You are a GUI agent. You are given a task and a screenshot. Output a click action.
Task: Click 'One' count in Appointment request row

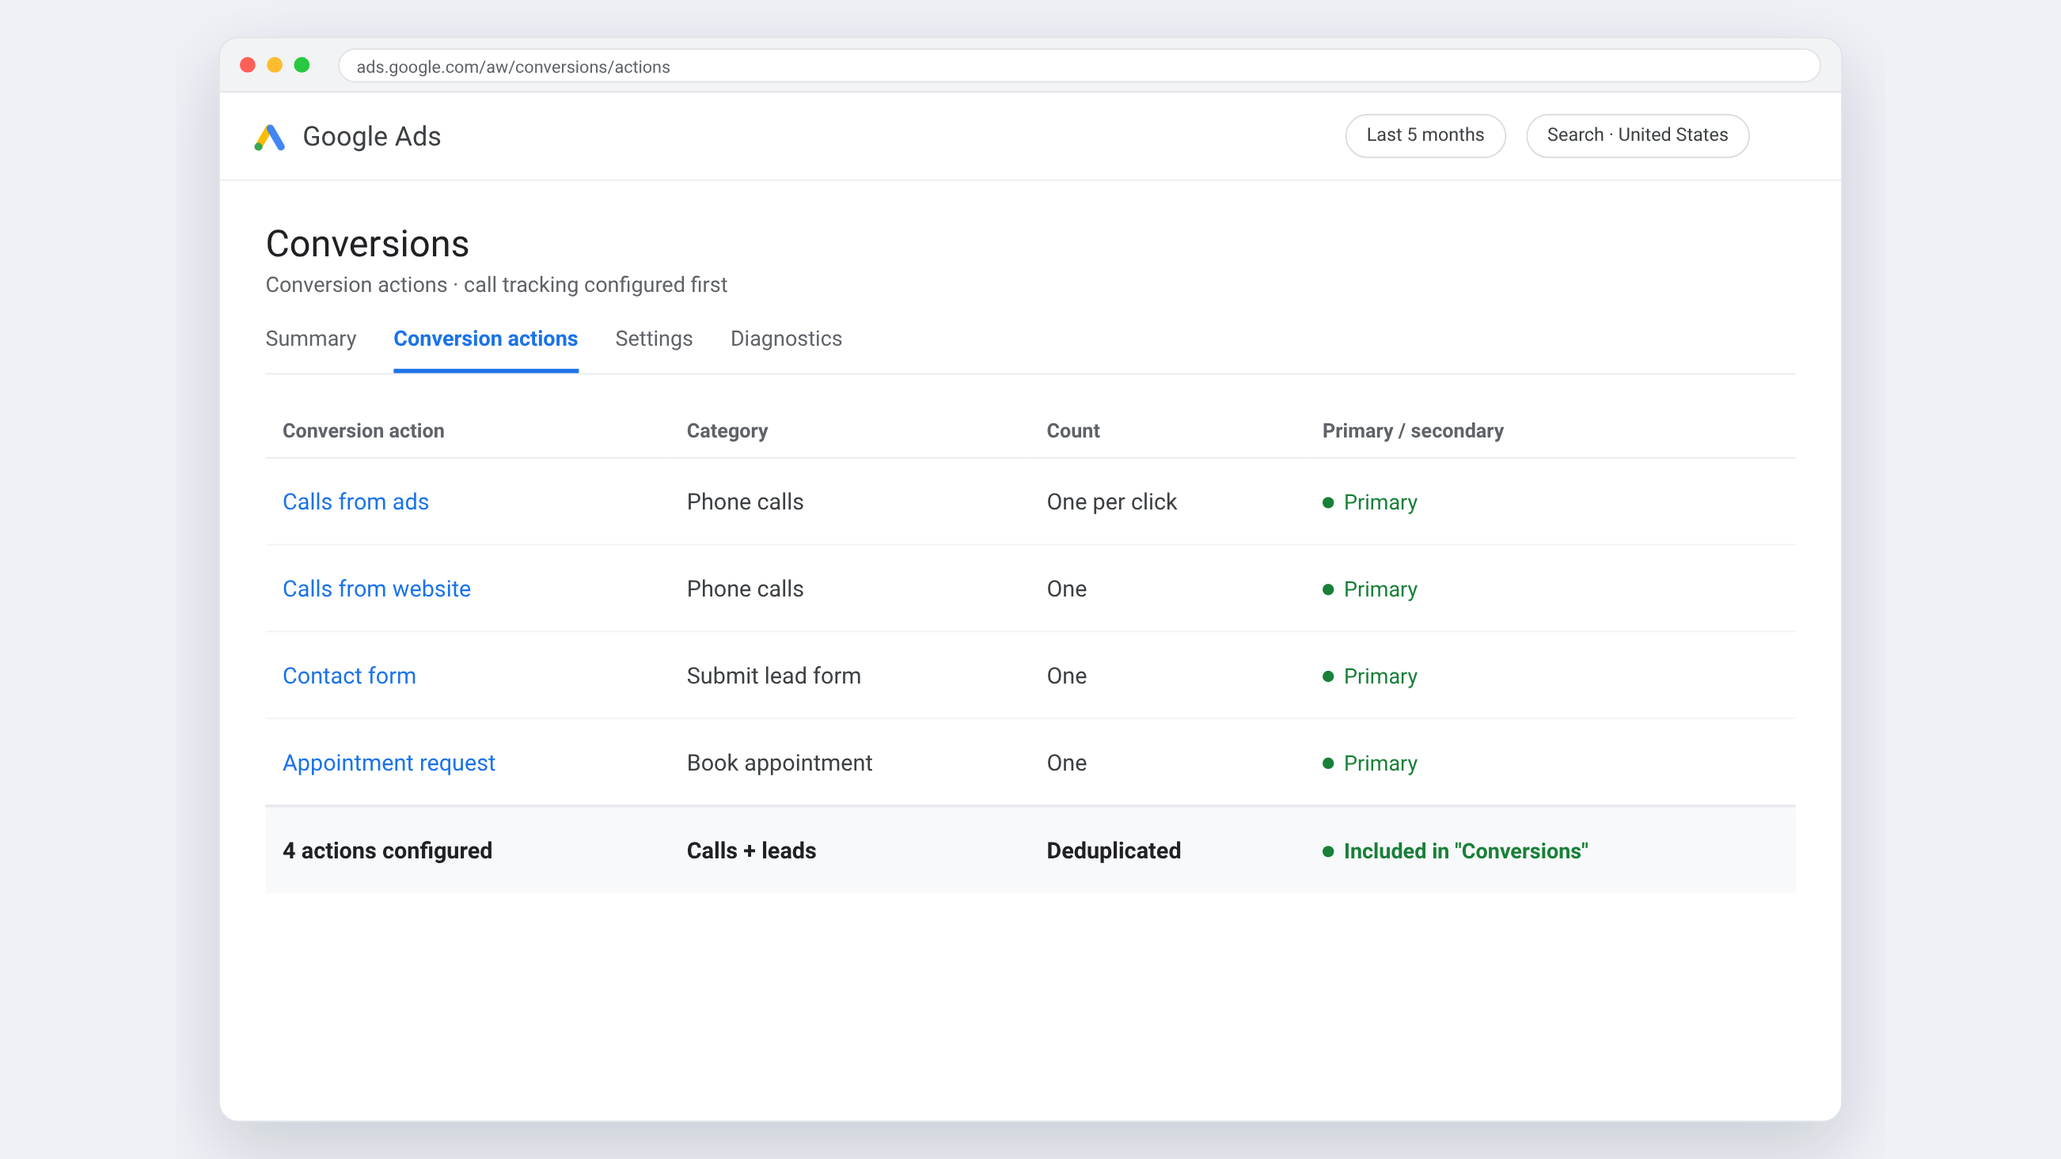(x=1066, y=763)
